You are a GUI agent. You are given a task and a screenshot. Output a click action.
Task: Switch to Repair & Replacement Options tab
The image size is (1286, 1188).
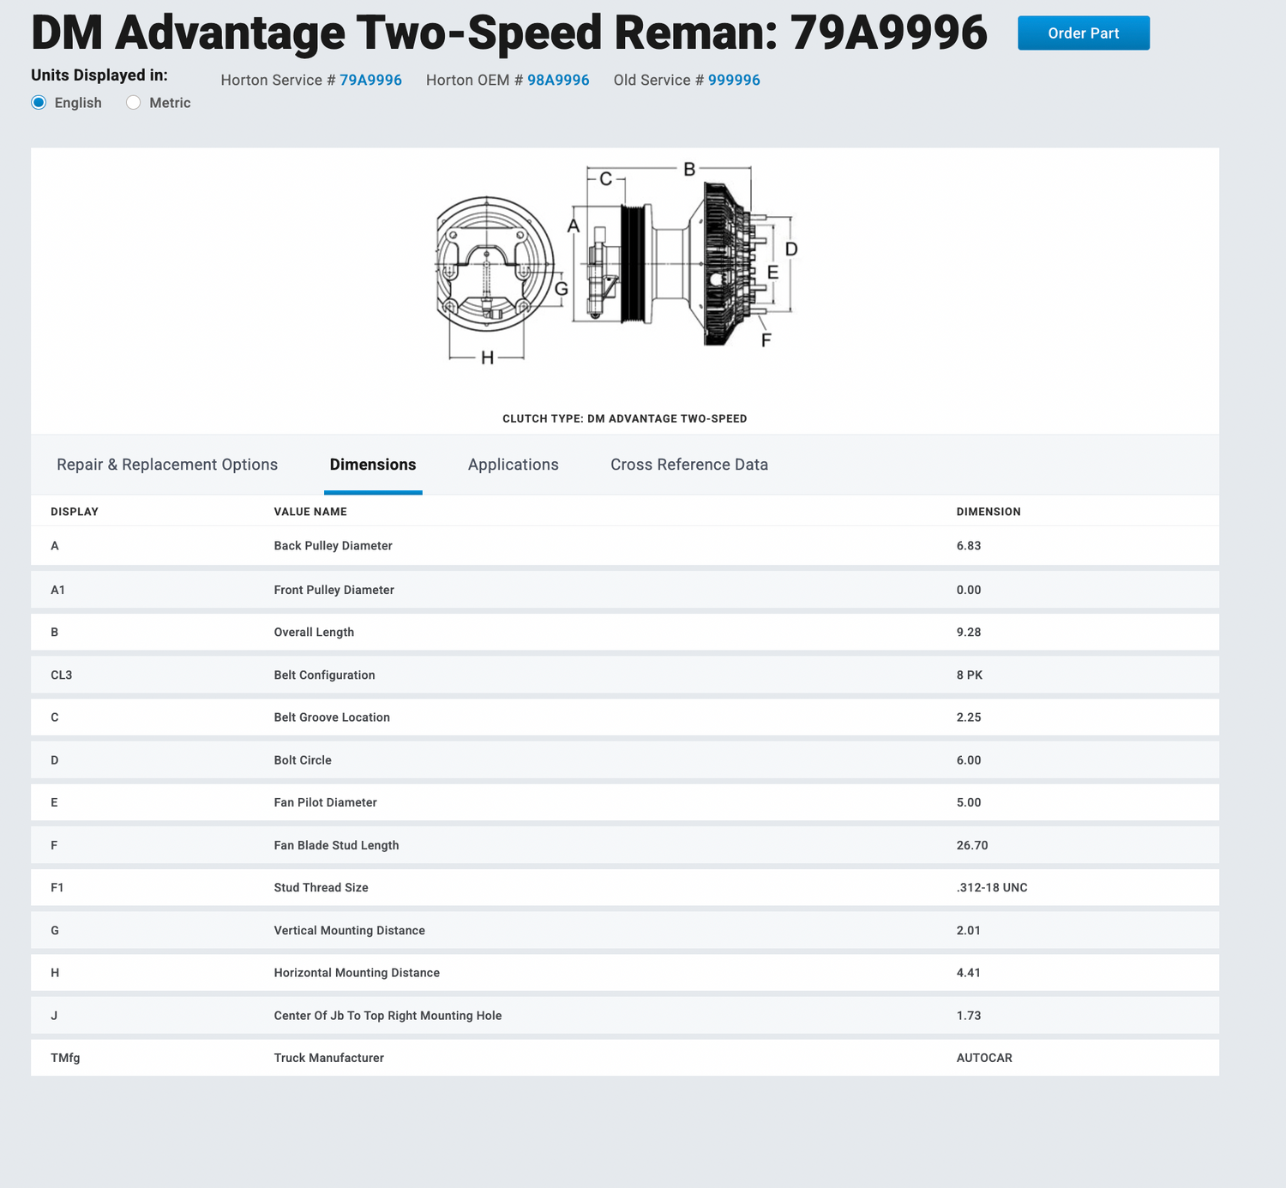click(167, 465)
